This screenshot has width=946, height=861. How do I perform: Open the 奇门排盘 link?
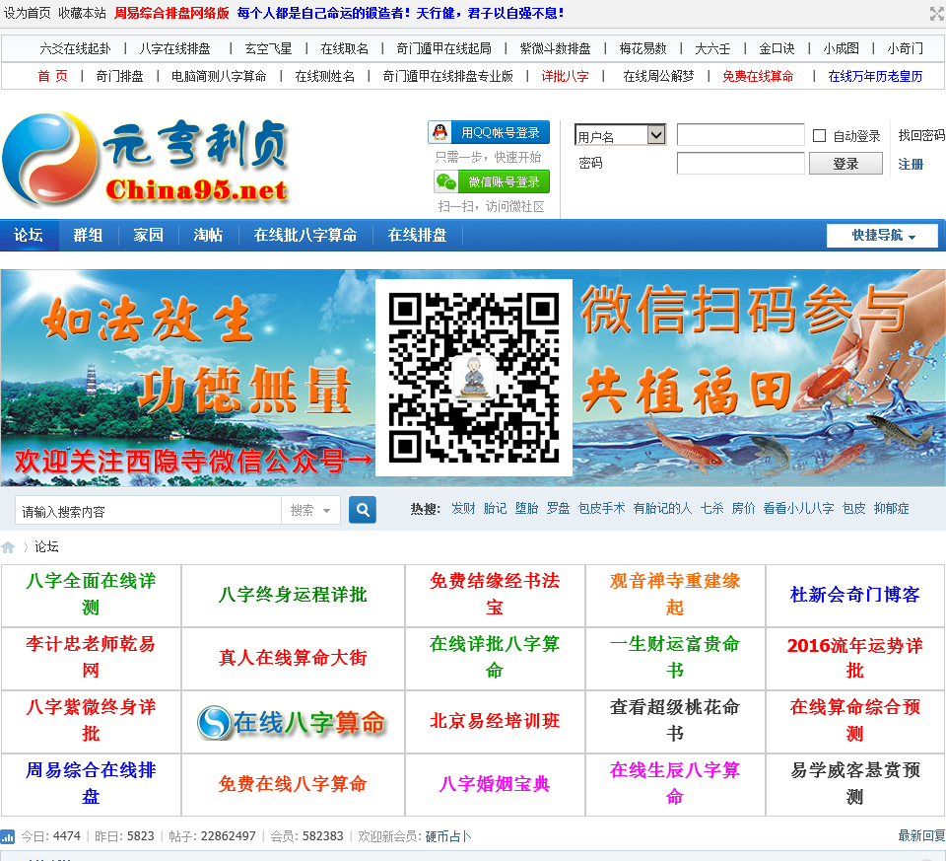[x=120, y=76]
